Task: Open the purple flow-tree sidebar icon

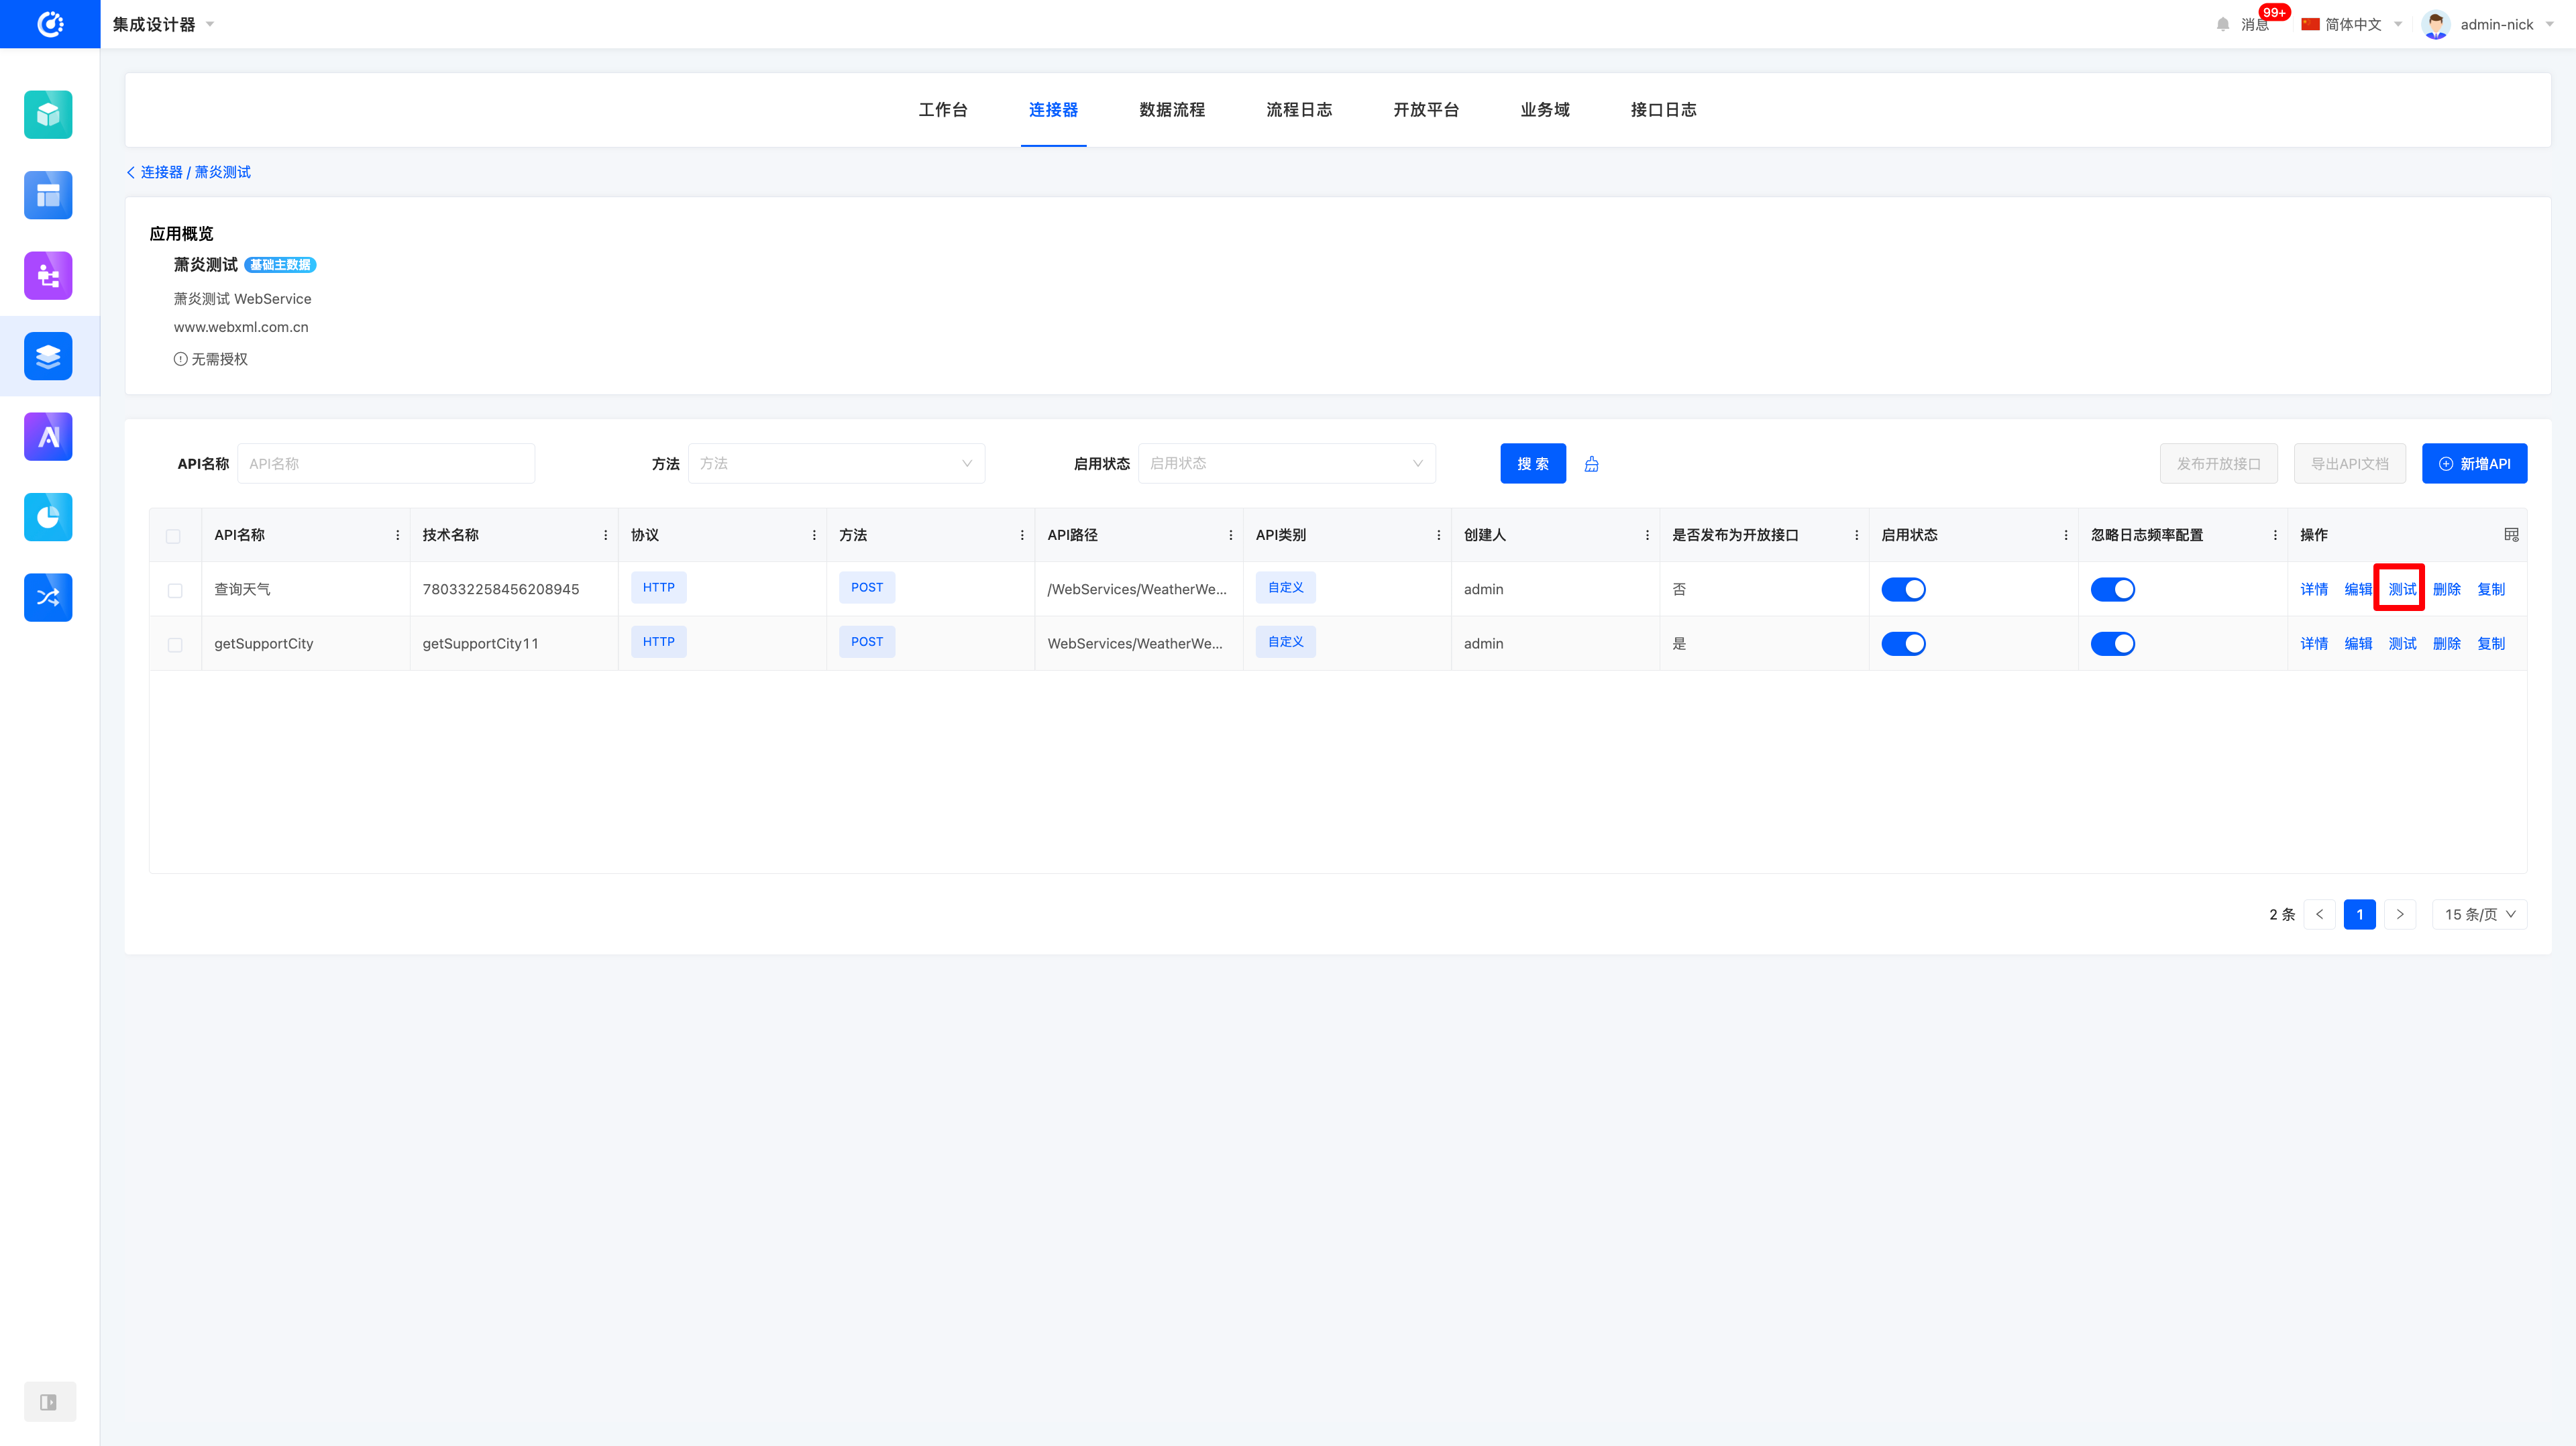Action: click(48, 276)
